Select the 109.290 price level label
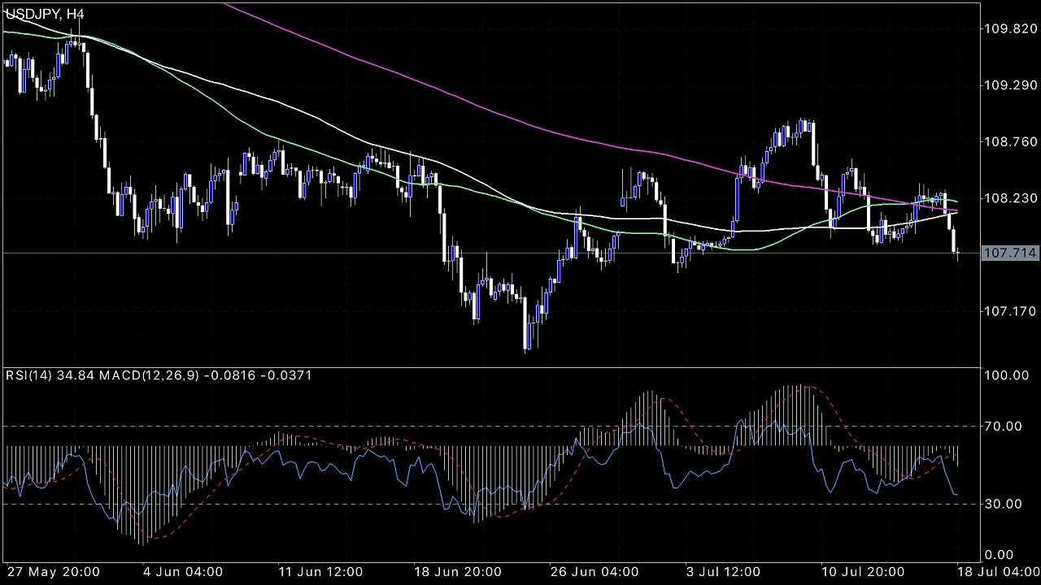Viewport: 1041px width, 585px height. tap(1010, 85)
